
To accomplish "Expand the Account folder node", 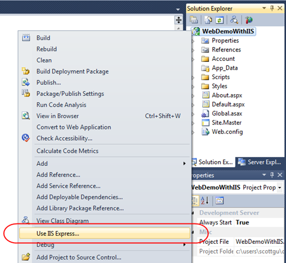I will [x=193, y=59].
